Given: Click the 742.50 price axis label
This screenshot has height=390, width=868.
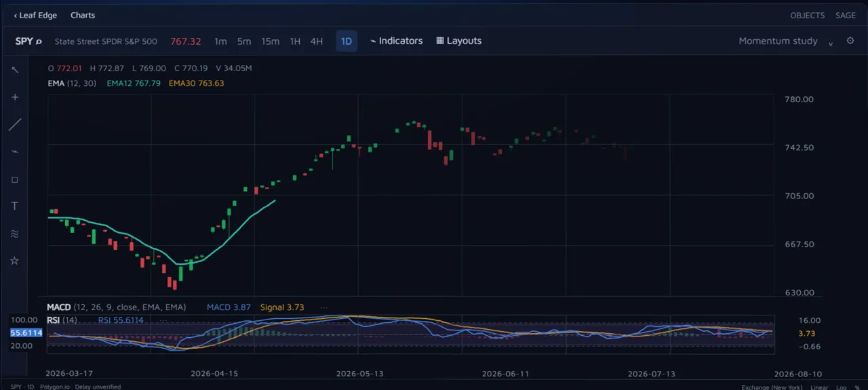Looking at the screenshot, I should pyautogui.click(x=799, y=148).
